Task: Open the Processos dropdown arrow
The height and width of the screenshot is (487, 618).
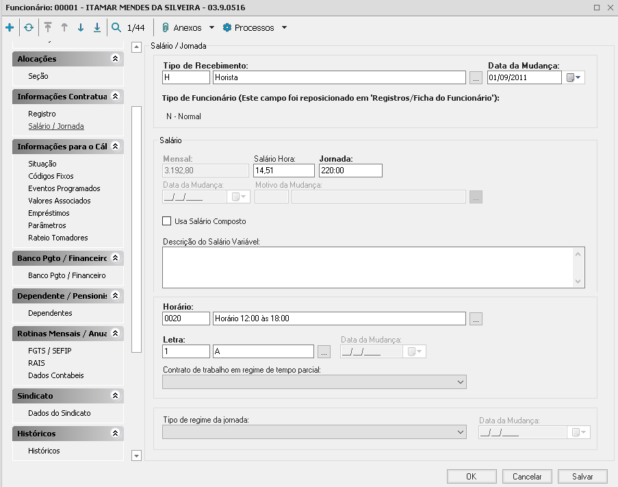Action: (284, 27)
